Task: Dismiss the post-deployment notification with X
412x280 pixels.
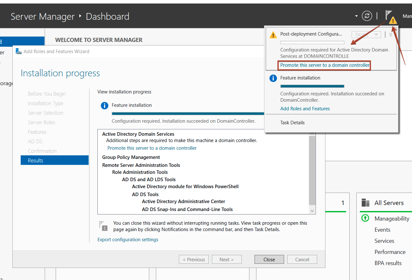Action: pos(391,35)
